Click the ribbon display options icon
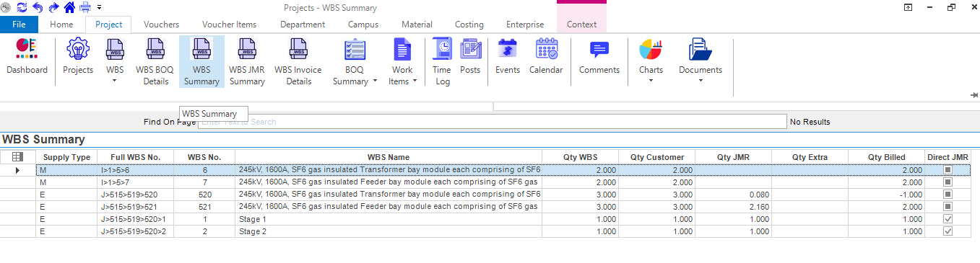This screenshot has width=980, height=263. [908, 7]
